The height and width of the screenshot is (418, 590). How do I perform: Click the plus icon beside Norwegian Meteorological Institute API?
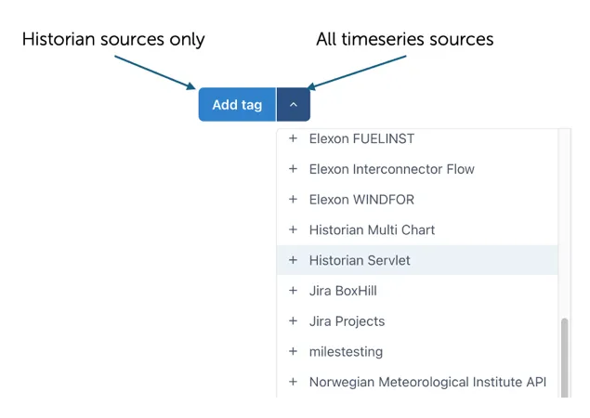(x=293, y=382)
